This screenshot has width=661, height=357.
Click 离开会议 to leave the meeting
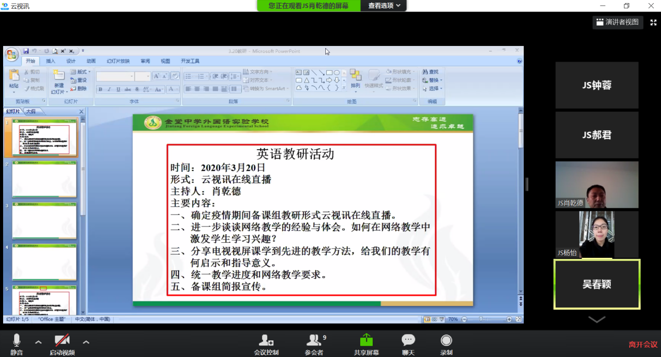point(643,344)
